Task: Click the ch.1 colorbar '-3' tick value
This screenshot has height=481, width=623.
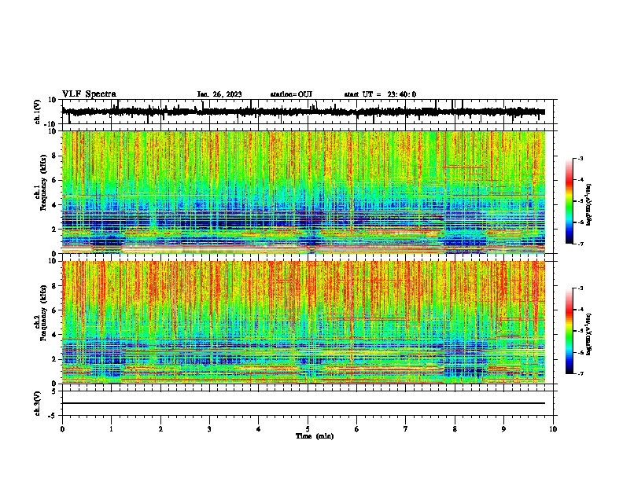Action: coord(581,158)
